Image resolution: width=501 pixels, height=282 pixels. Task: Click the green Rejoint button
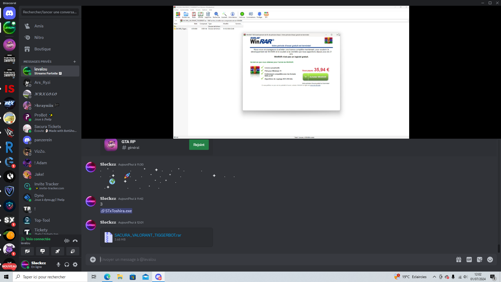click(199, 145)
